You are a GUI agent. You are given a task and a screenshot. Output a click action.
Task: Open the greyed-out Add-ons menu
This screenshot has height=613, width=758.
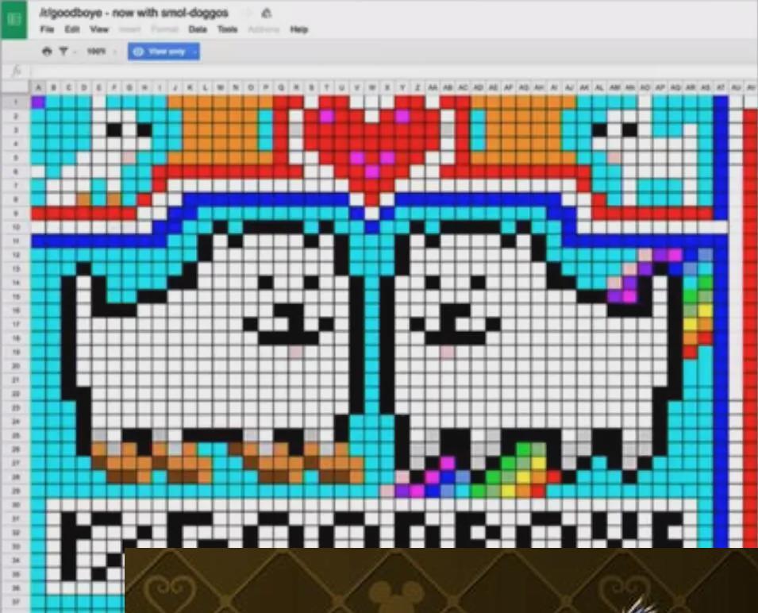click(264, 29)
